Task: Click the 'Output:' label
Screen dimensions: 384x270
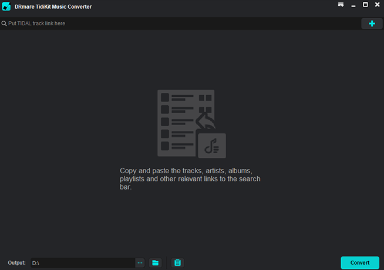Action: (16, 262)
